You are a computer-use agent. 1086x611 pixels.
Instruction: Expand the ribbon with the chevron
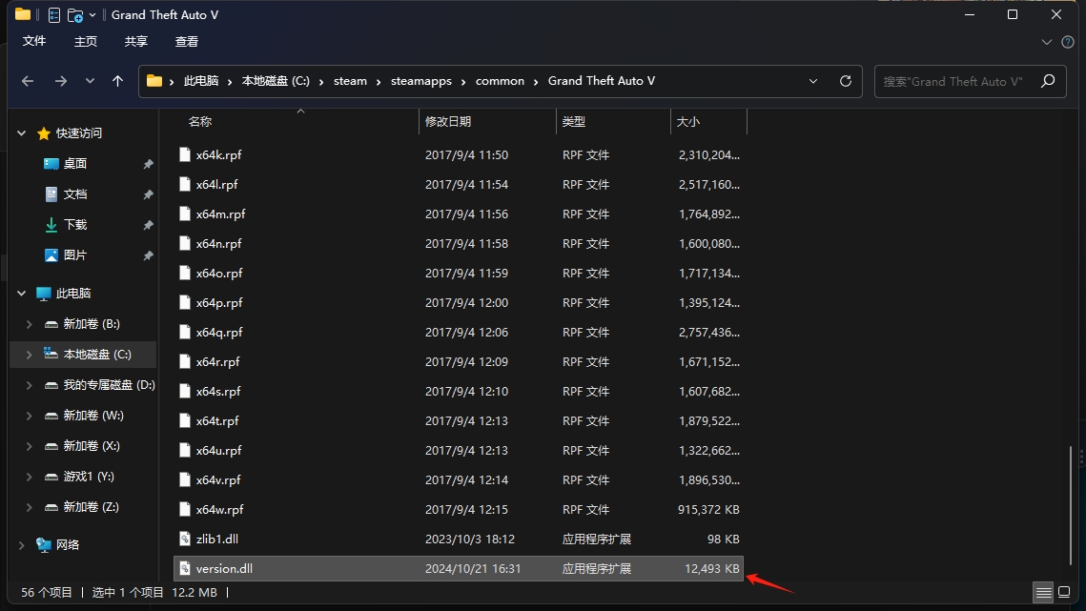[x=1047, y=42]
